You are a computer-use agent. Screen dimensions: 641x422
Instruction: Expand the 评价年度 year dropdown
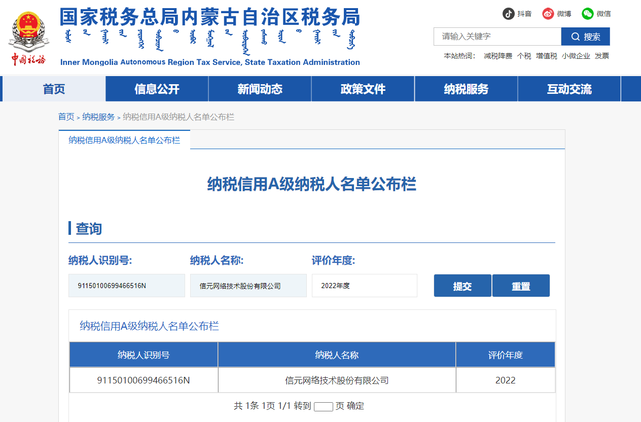pyautogui.click(x=364, y=286)
